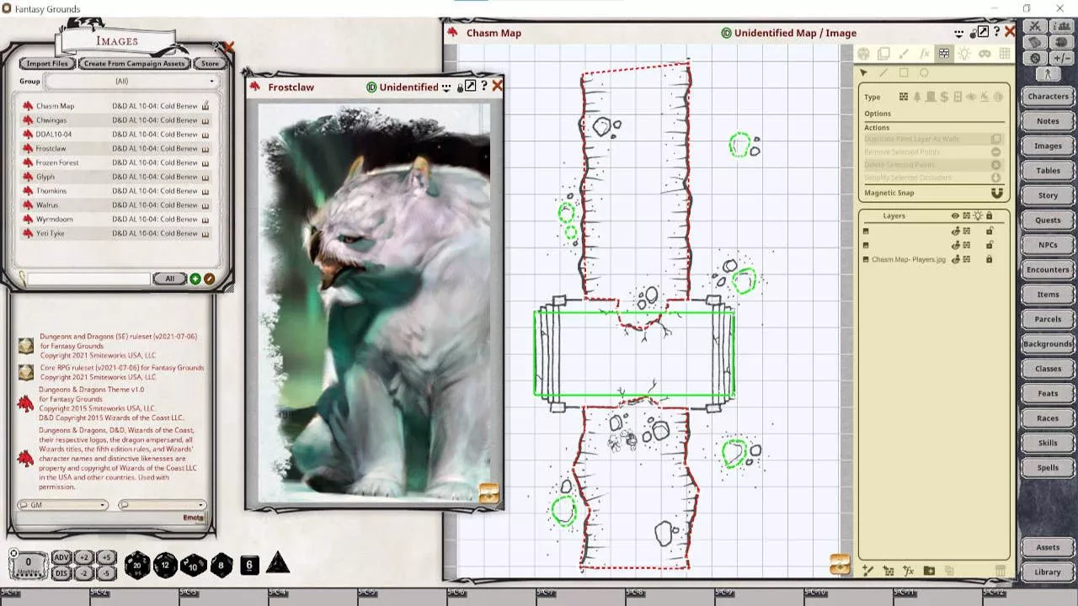1078x606 pixels.
Task: Switch to the paint brush toolbar tab
Action: (x=904, y=53)
